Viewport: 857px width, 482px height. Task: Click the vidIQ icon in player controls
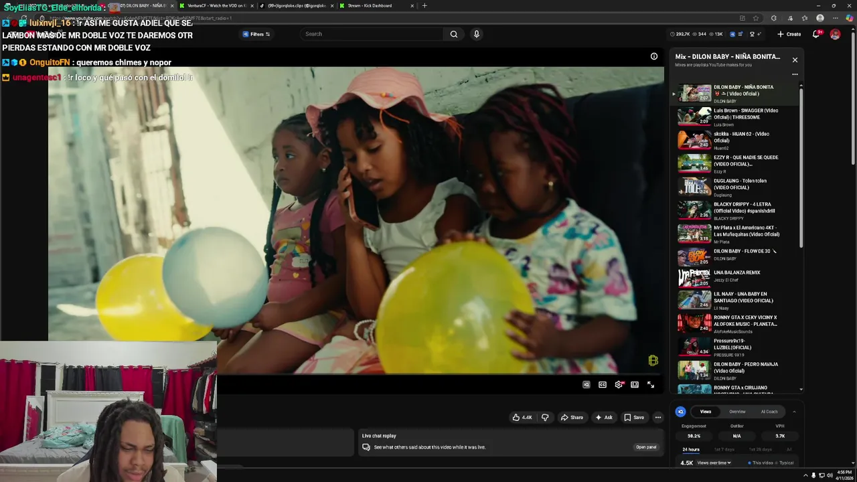(x=587, y=385)
